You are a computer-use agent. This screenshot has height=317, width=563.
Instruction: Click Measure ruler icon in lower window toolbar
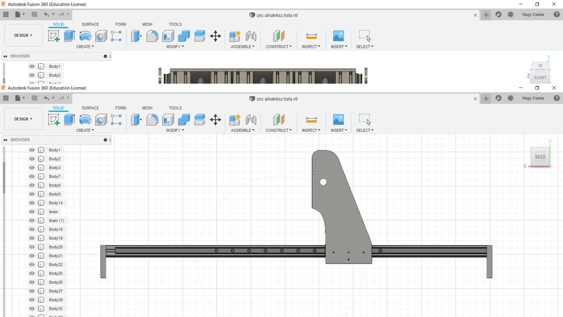pos(311,120)
